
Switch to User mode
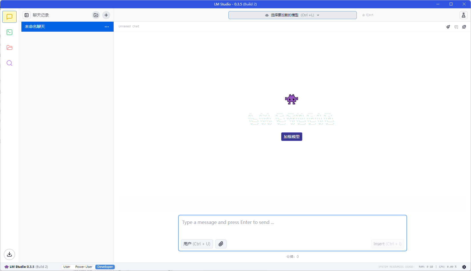click(67, 267)
